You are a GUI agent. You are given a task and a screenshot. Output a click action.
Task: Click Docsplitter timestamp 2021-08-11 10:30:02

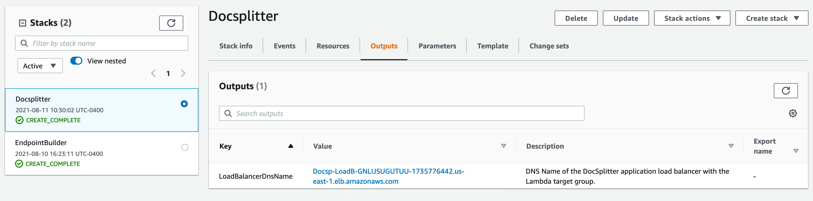60,110
